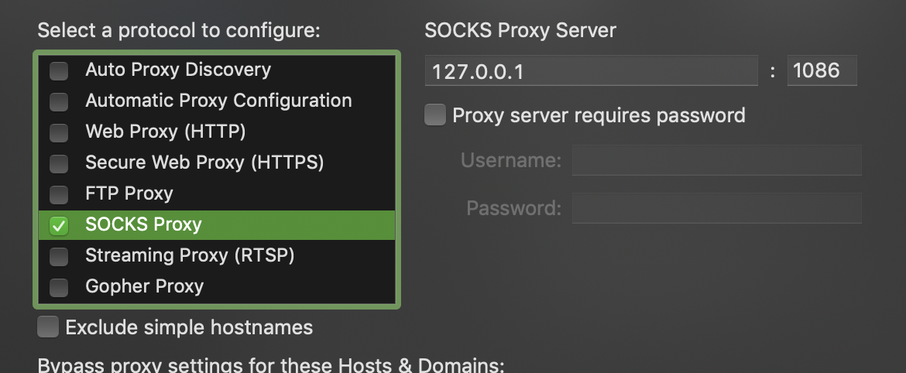
Task: Select the SOCKS Proxy row label
Action: (143, 224)
